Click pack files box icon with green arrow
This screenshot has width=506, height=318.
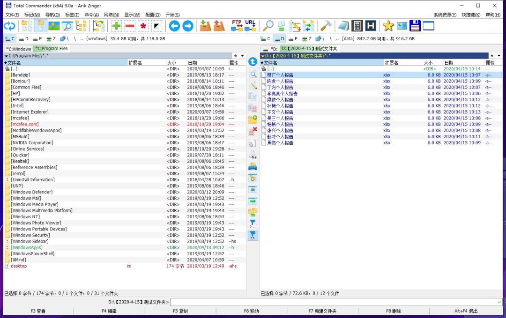205,26
